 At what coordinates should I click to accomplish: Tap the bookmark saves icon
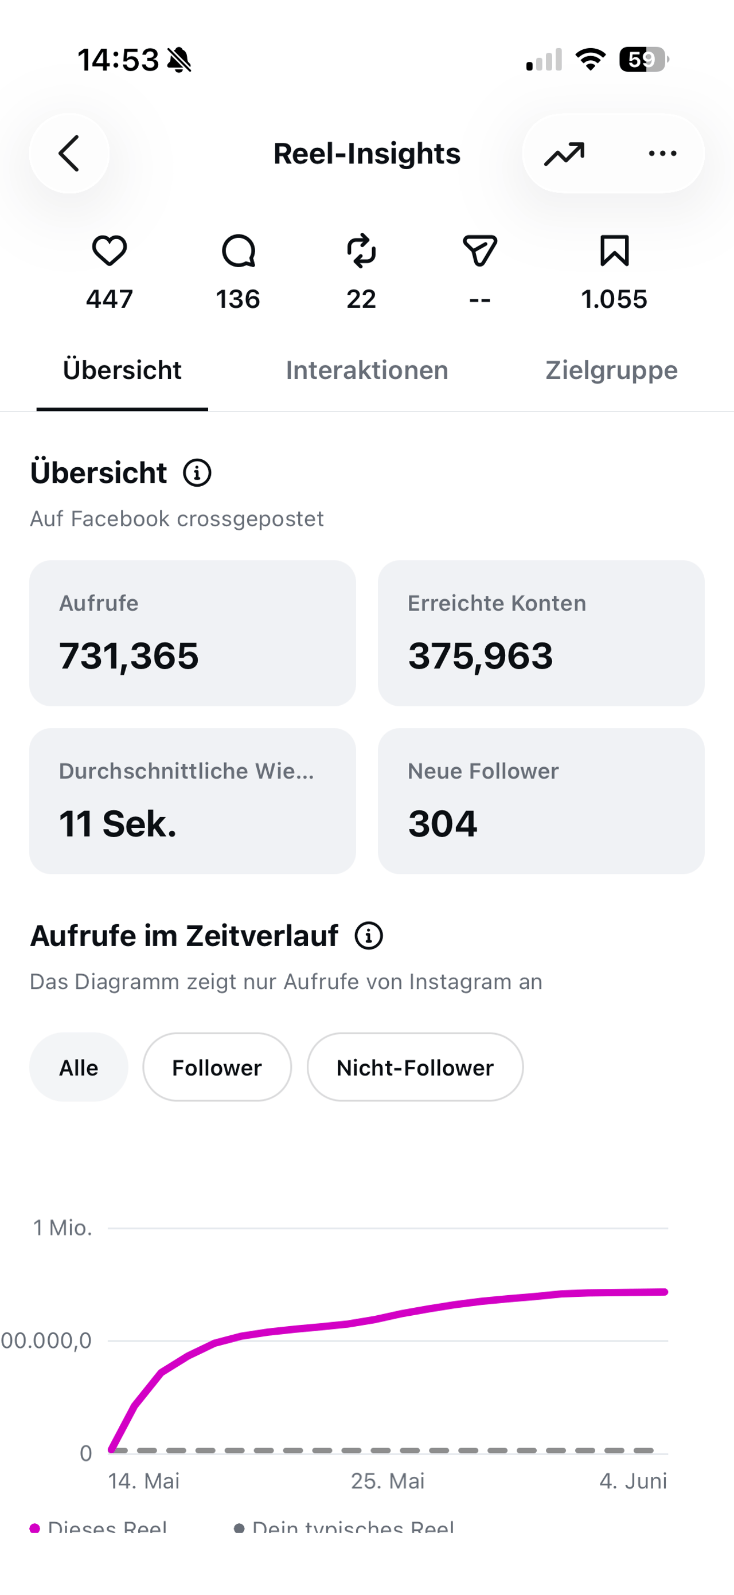click(615, 251)
